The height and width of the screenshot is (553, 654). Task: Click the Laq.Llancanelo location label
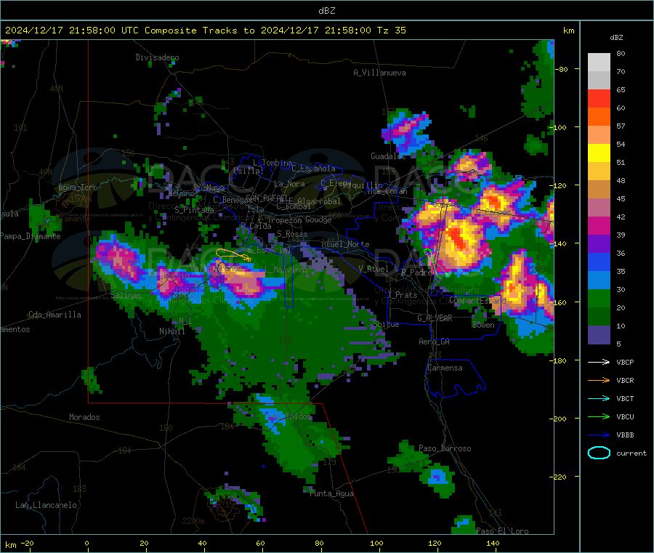tap(46, 505)
